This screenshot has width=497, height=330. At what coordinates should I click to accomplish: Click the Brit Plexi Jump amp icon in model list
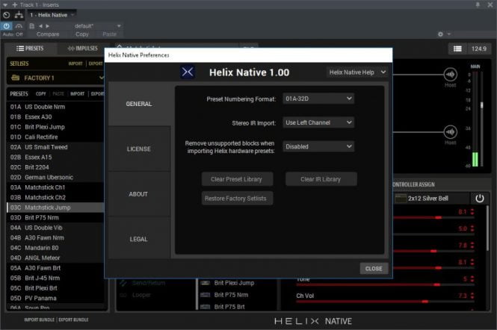pos(205,283)
